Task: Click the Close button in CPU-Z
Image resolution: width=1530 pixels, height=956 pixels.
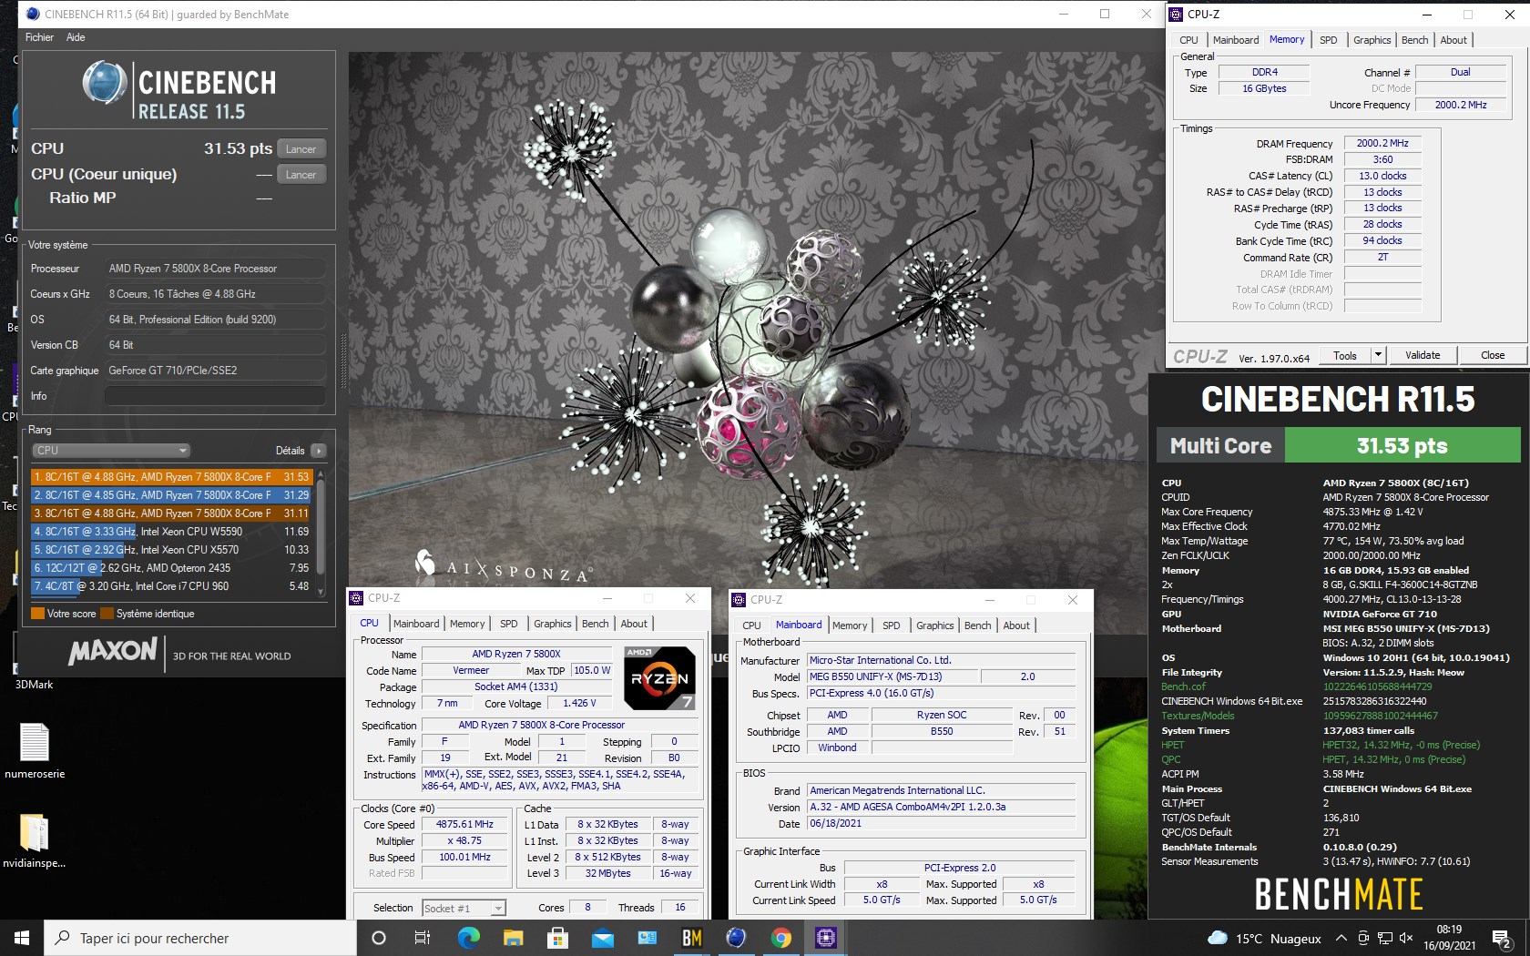Action: pos(1493,355)
